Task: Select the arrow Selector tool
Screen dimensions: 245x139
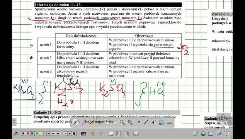Action: click(x=99, y=122)
